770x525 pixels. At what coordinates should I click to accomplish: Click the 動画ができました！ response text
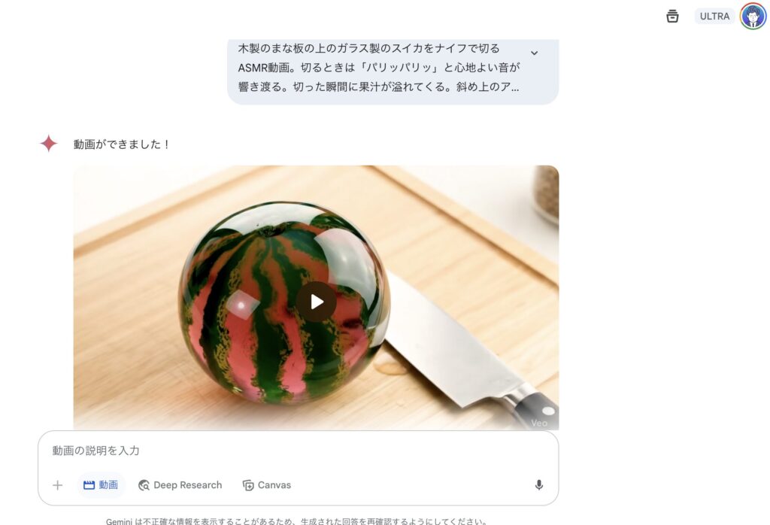tap(121, 144)
